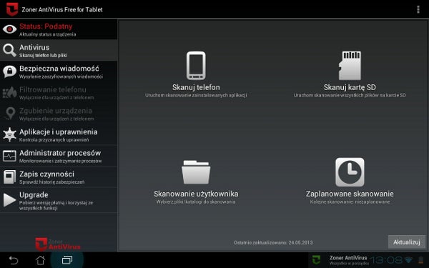Click the Aktualizuj update button

[x=407, y=242]
